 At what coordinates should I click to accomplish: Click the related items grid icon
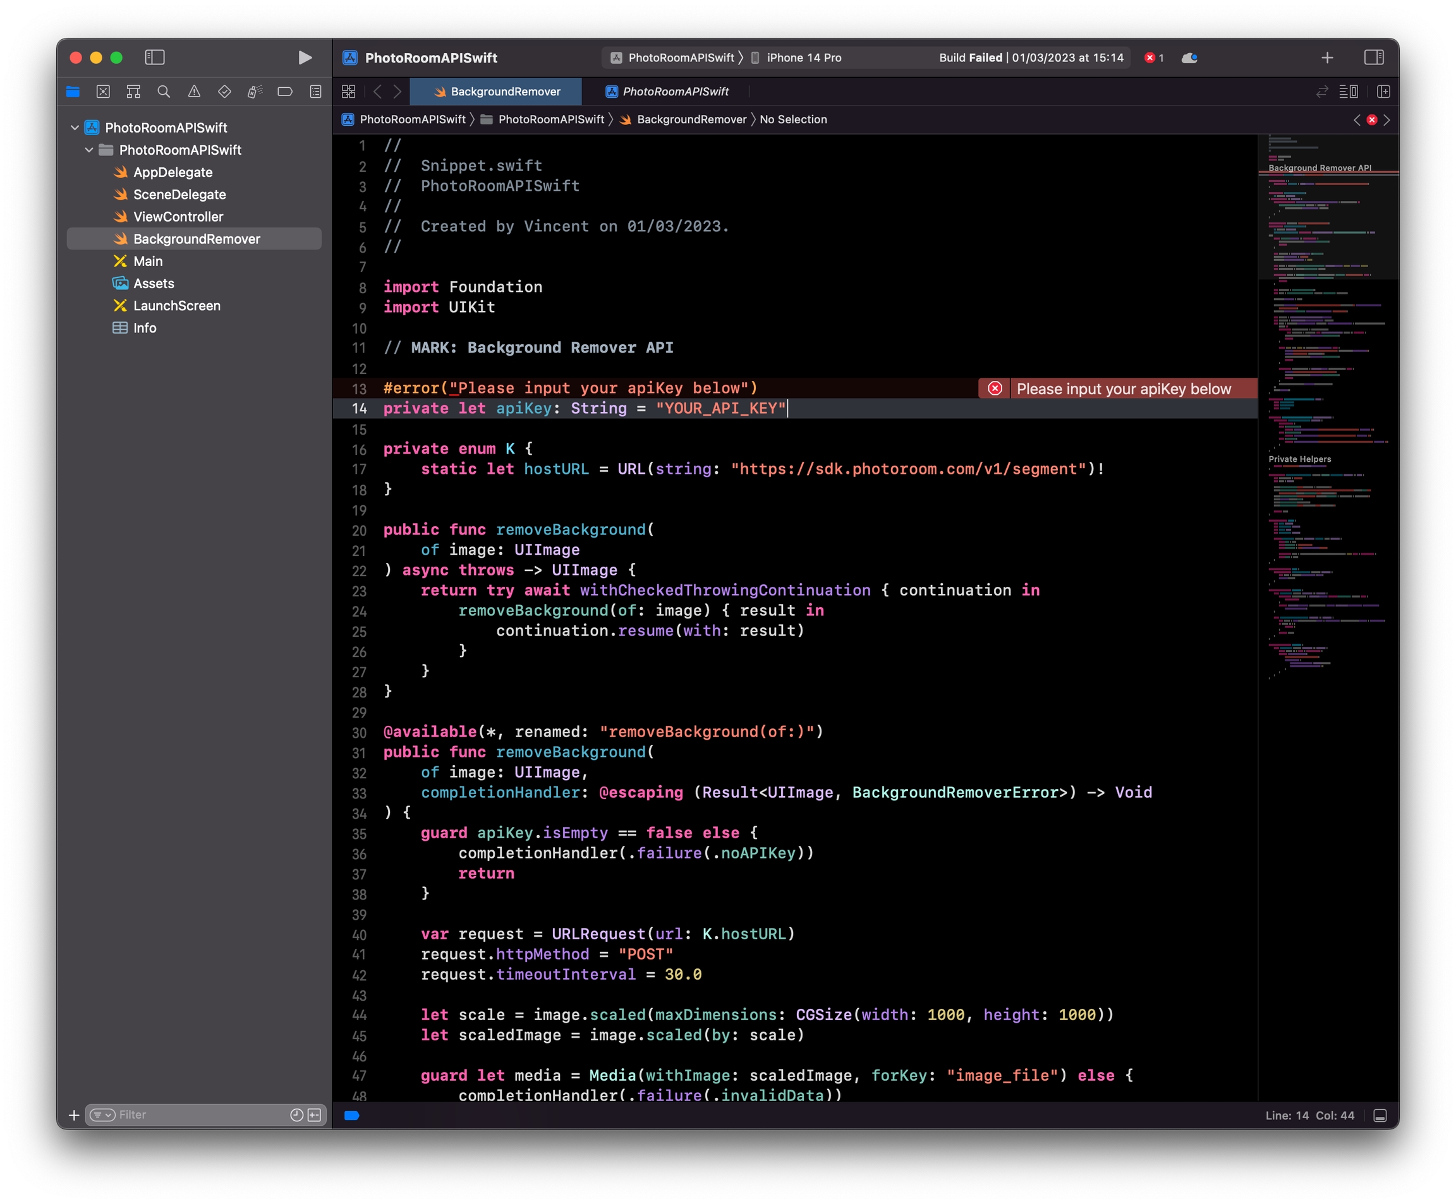[x=349, y=92]
